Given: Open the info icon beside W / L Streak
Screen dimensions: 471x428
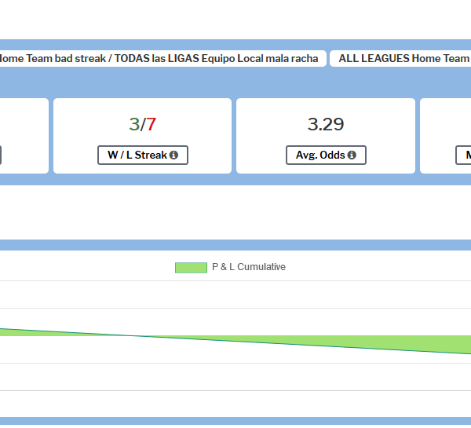Looking at the screenshot, I should pyautogui.click(x=173, y=155).
